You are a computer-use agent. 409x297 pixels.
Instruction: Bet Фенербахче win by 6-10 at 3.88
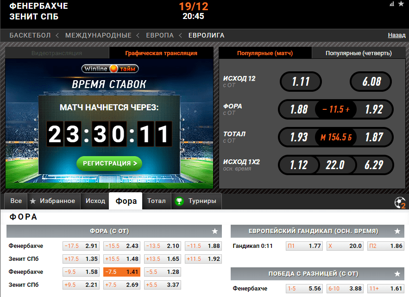345,288
